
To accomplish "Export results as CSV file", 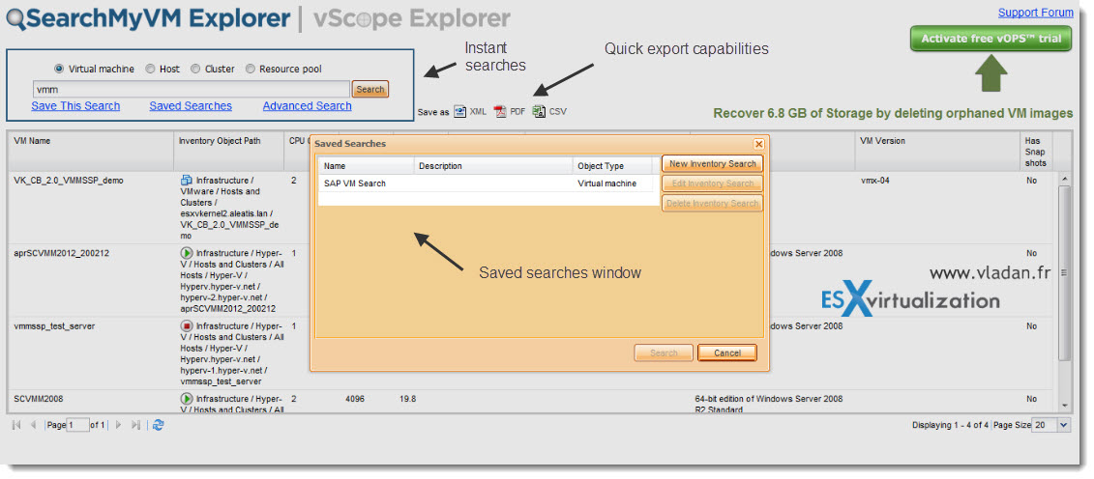I will click(x=549, y=111).
